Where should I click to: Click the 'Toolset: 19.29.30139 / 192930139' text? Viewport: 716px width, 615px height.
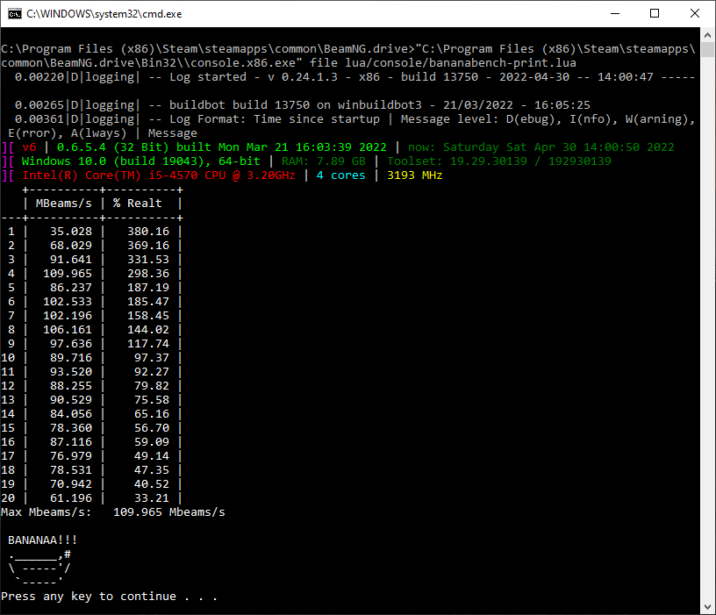click(x=499, y=161)
